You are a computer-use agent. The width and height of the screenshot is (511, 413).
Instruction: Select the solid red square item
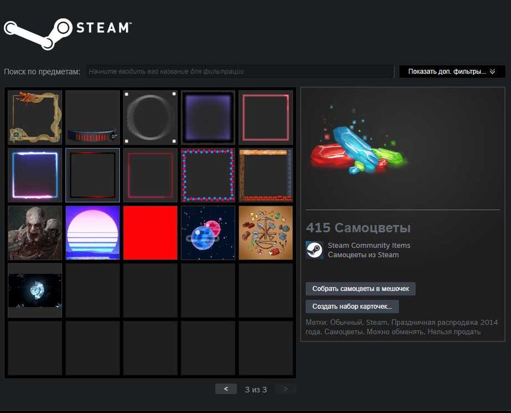(x=150, y=232)
